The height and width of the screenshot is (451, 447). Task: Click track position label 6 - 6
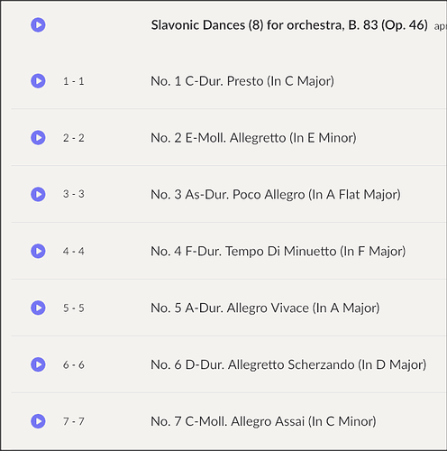pyautogui.click(x=74, y=364)
